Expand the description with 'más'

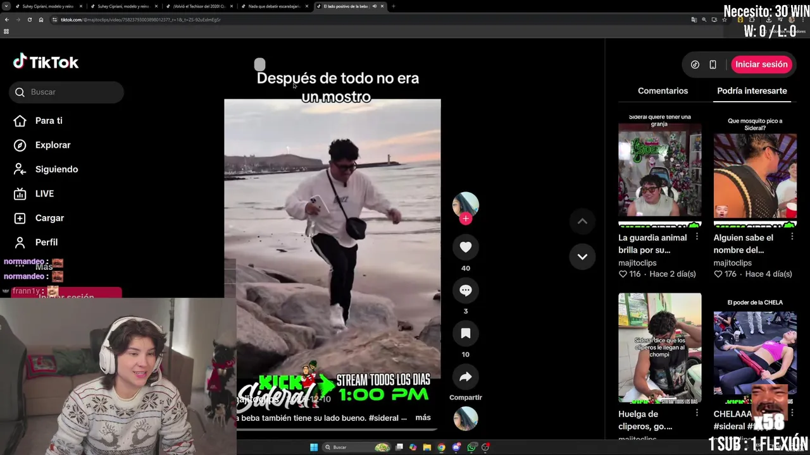click(x=423, y=418)
